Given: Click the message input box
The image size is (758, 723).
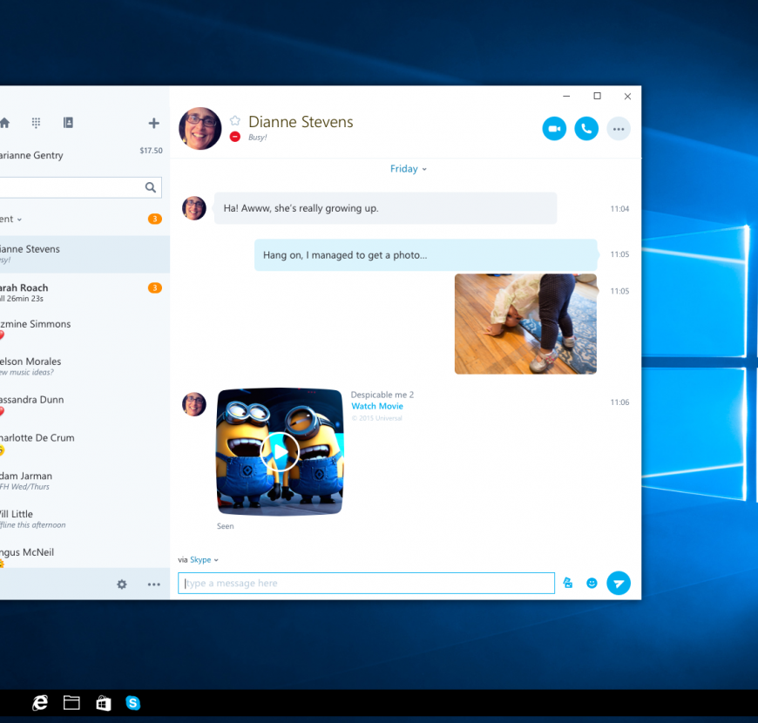Looking at the screenshot, I should 367,584.
